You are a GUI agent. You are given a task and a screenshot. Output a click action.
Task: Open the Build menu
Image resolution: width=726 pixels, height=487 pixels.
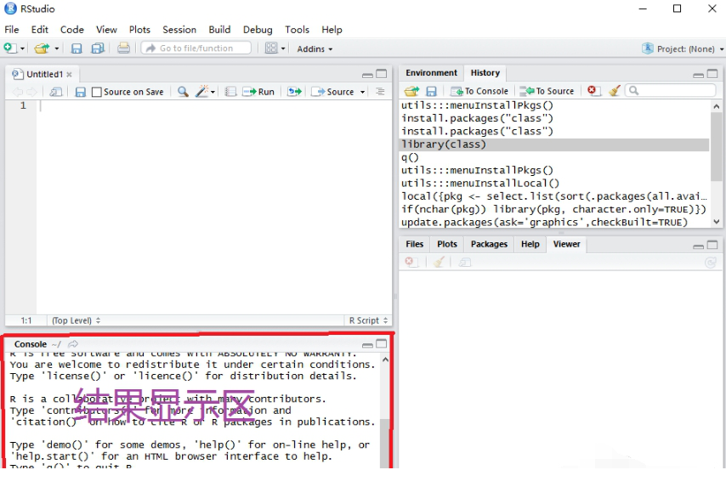click(x=219, y=30)
